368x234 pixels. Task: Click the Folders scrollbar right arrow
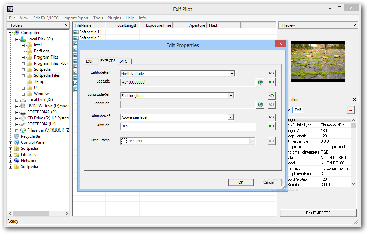(67, 213)
